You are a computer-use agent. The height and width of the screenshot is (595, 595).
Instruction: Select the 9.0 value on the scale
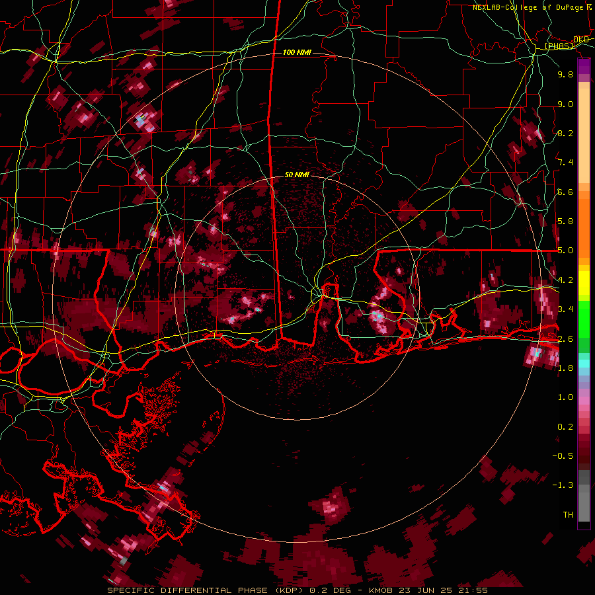click(x=565, y=104)
